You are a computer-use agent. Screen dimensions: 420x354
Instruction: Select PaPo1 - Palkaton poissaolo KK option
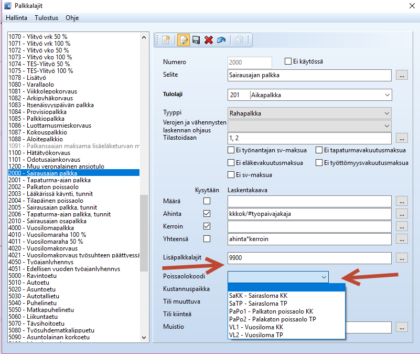(286, 311)
